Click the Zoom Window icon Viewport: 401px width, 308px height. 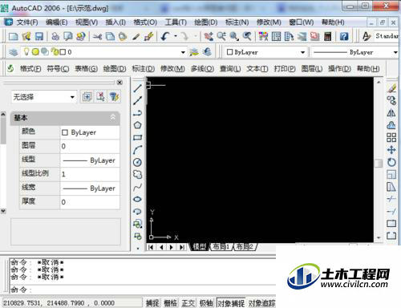pyautogui.click(x=234, y=36)
